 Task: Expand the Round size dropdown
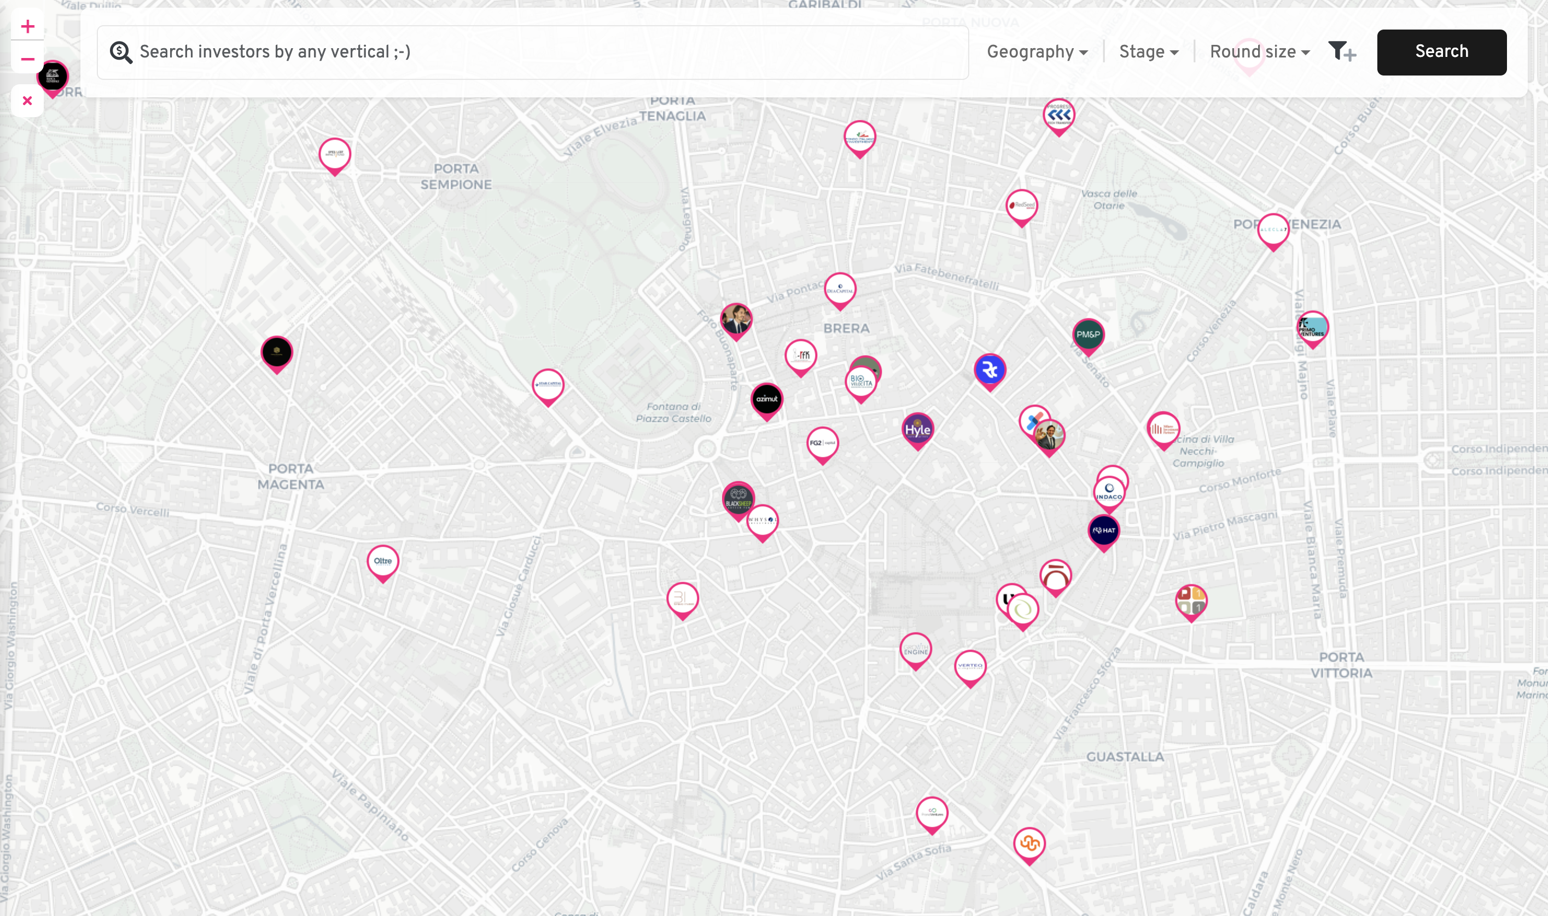coord(1259,52)
